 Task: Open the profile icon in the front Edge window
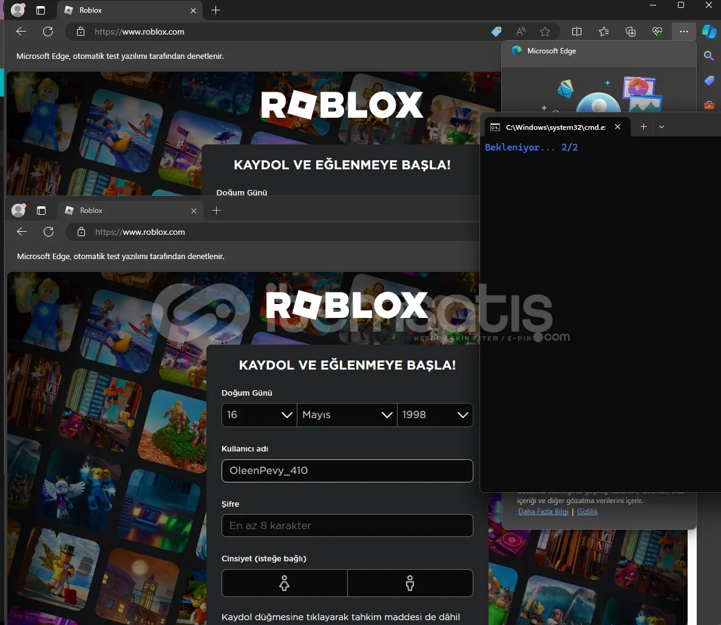point(18,210)
